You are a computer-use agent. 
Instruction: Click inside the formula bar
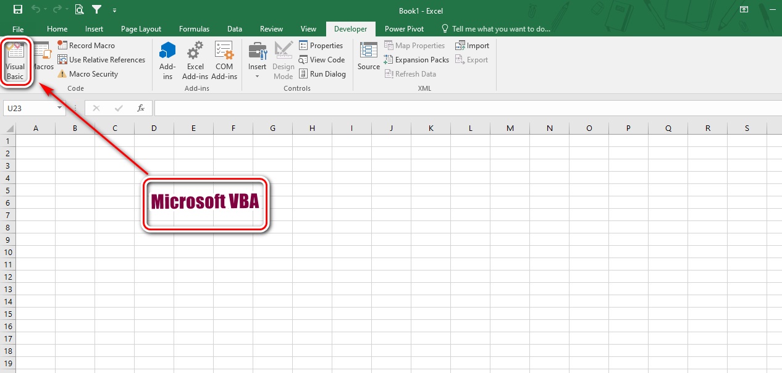point(468,108)
